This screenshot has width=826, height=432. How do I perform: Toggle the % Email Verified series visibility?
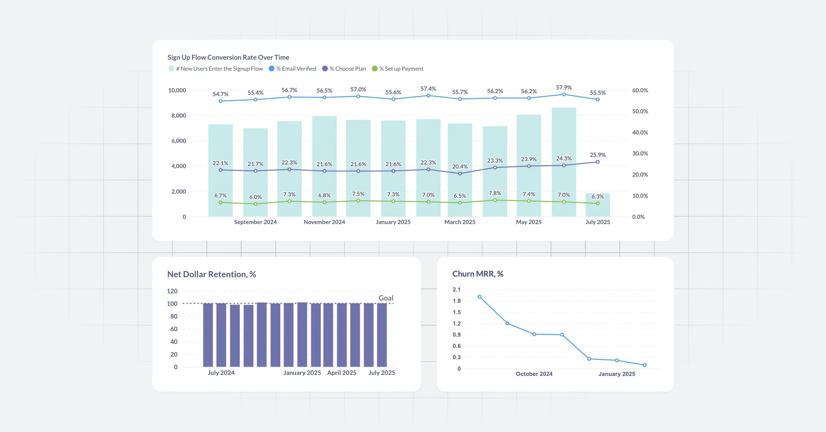[295, 68]
